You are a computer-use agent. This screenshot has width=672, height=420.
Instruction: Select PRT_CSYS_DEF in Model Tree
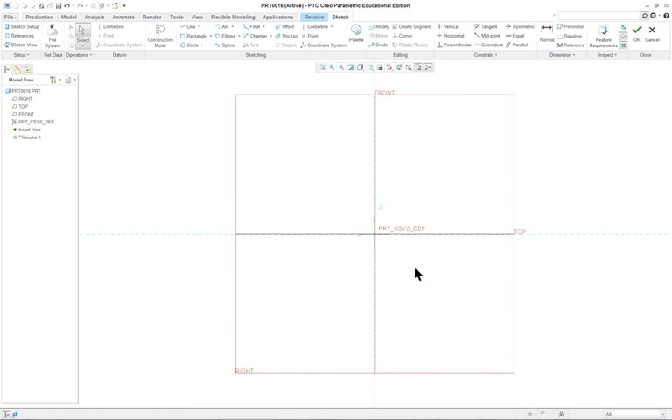(33, 122)
